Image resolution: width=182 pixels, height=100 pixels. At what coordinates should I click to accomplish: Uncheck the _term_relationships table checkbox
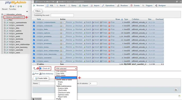tap(34, 51)
